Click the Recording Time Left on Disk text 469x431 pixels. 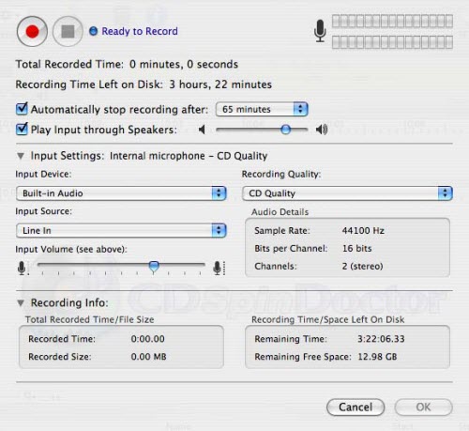144,85
